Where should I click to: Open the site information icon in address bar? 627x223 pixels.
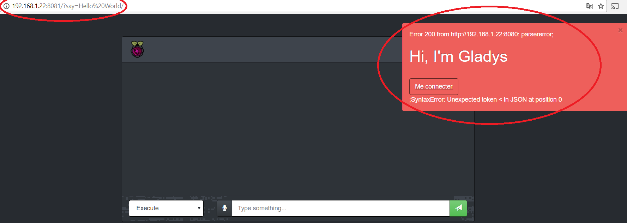tap(6, 6)
